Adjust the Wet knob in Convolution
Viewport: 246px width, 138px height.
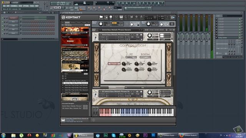click(124, 64)
